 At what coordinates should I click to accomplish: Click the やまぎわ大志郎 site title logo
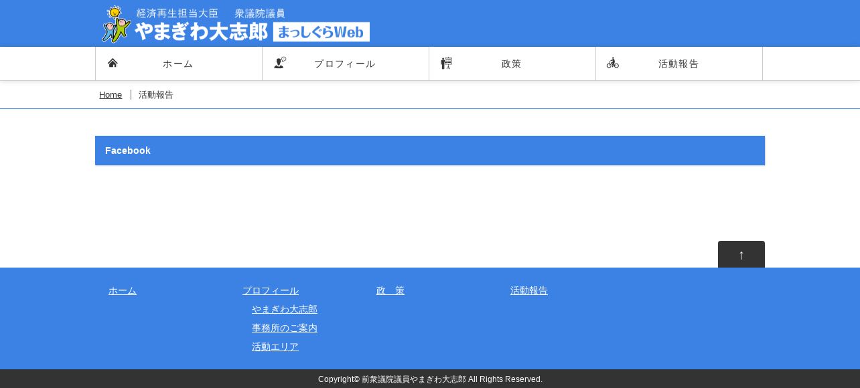[x=201, y=31]
